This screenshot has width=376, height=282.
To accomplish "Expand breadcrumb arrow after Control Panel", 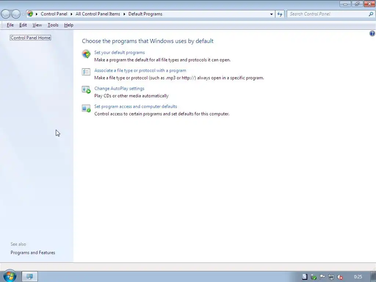I will [72, 14].
